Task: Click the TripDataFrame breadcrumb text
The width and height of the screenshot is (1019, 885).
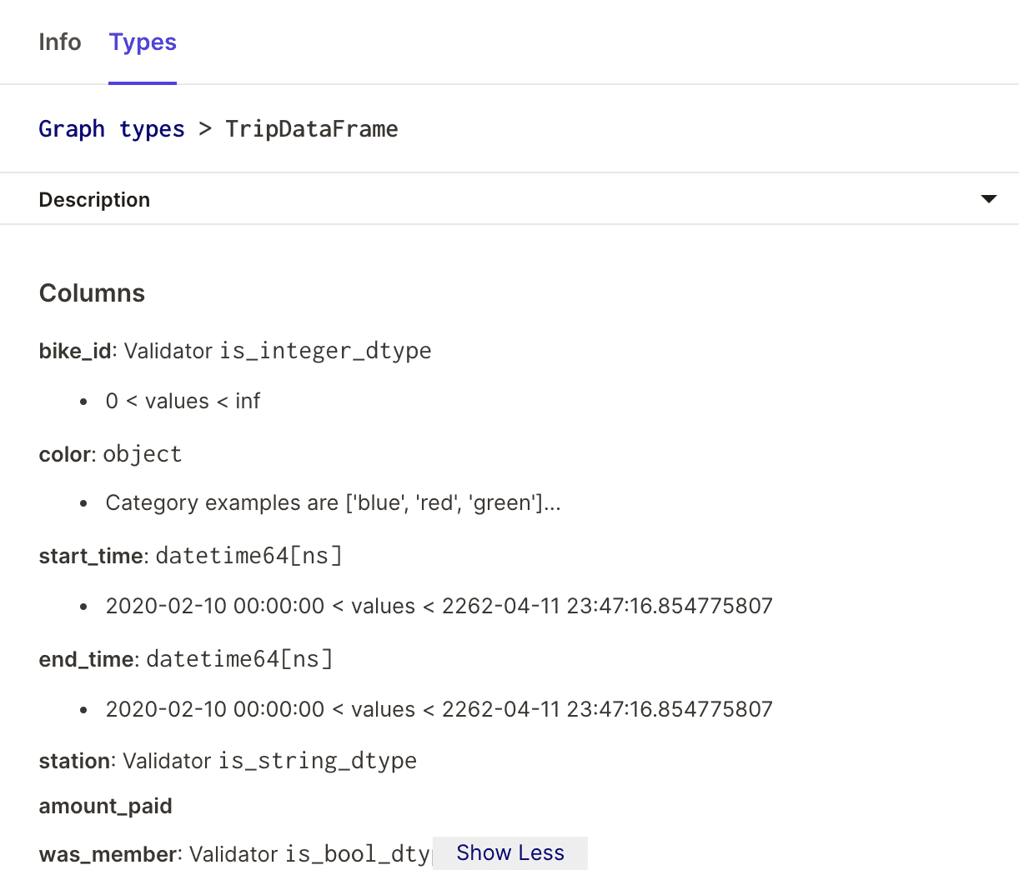Action: 311,129
